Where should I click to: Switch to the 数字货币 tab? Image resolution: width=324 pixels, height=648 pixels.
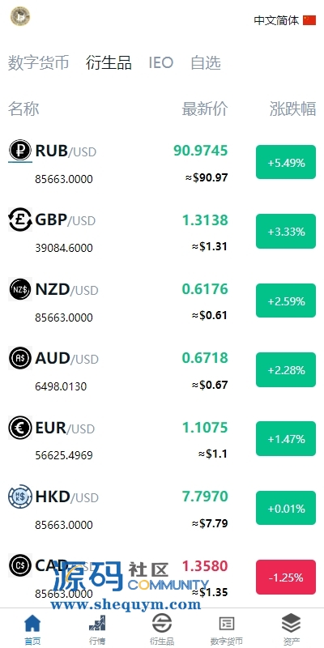click(x=38, y=63)
